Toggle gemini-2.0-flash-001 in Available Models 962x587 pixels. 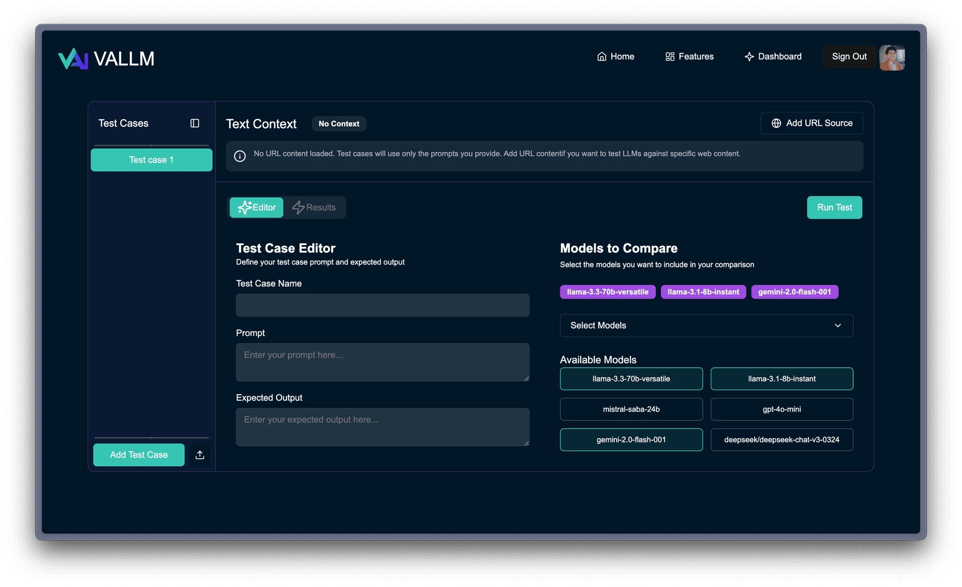pos(631,440)
